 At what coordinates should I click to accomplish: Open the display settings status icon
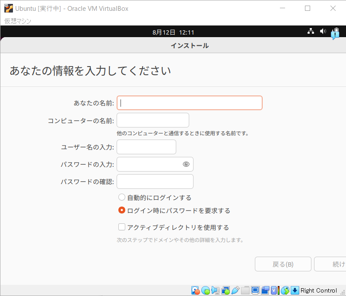[255, 290]
